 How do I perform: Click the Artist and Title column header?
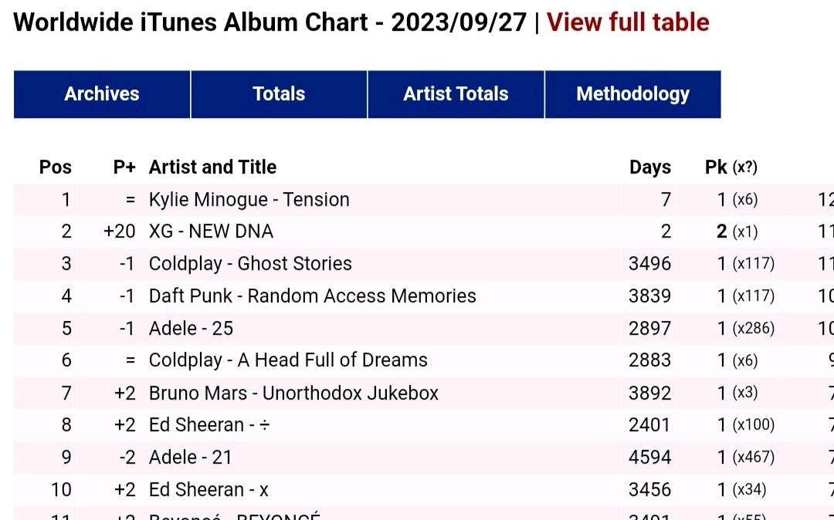[x=213, y=167]
